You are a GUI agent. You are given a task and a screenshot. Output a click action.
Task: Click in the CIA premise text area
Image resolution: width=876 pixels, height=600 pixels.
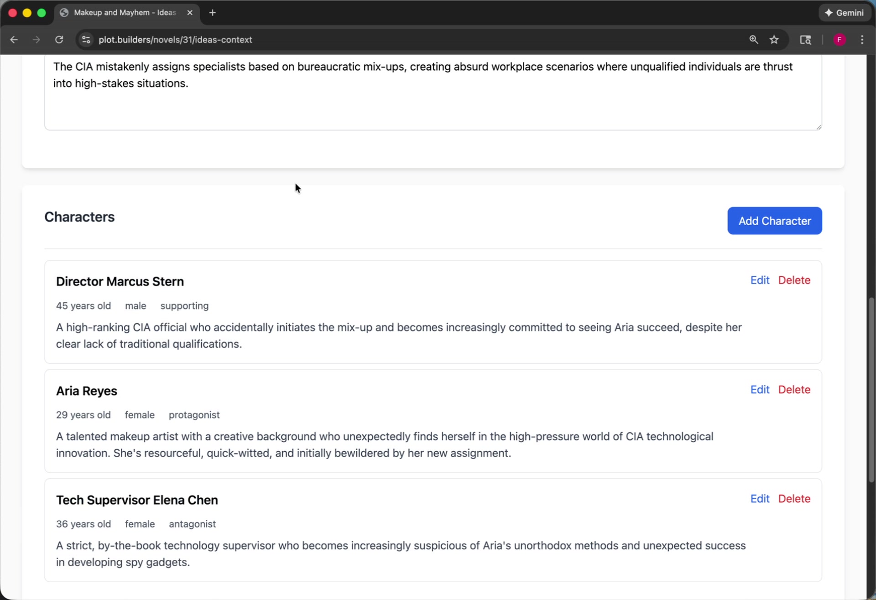(433, 100)
